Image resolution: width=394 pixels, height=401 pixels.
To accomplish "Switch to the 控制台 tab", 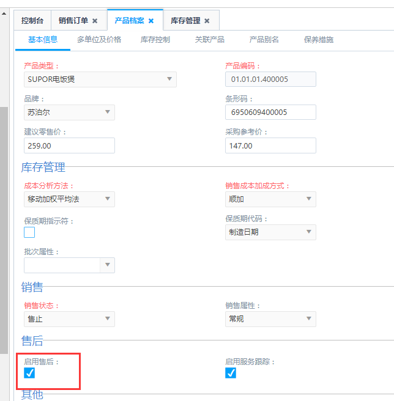I will click(x=32, y=21).
